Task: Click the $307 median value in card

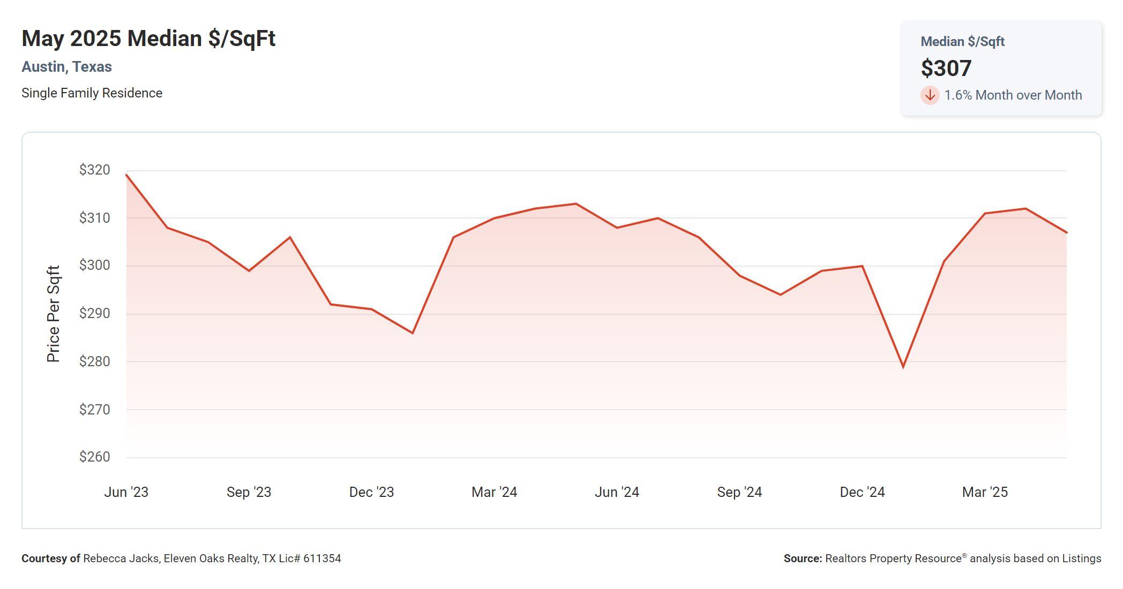Action: pyautogui.click(x=946, y=68)
